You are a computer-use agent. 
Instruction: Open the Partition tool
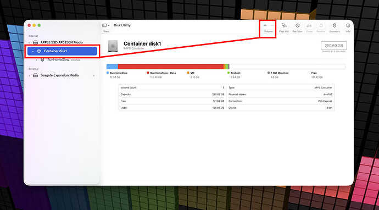coord(298,25)
